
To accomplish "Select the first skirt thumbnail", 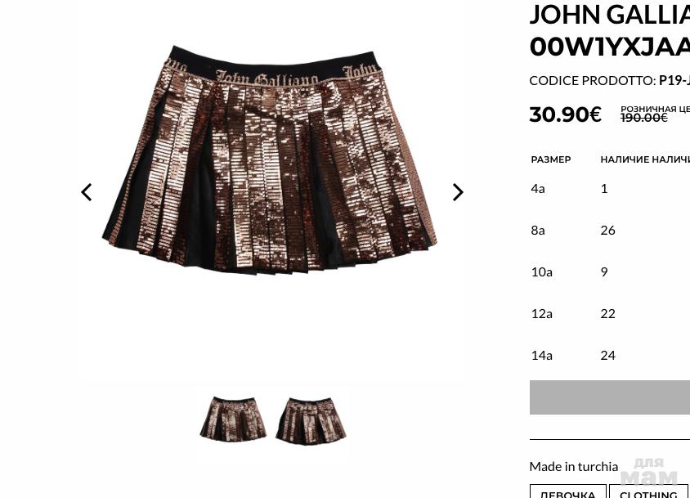I will coord(233,418).
